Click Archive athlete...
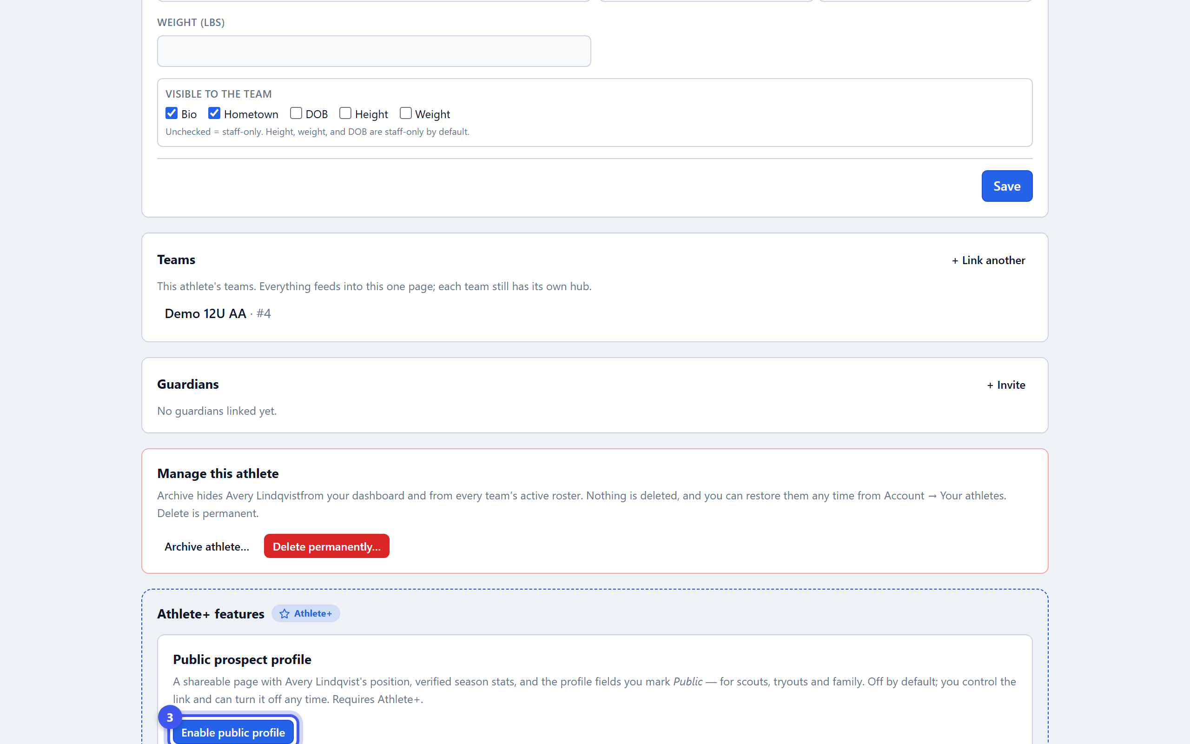Screen dimensions: 1190x744 (206, 546)
